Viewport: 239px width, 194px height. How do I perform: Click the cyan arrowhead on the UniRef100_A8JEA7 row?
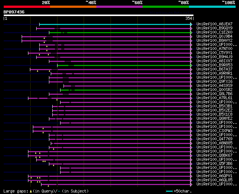click(x=191, y=24)
